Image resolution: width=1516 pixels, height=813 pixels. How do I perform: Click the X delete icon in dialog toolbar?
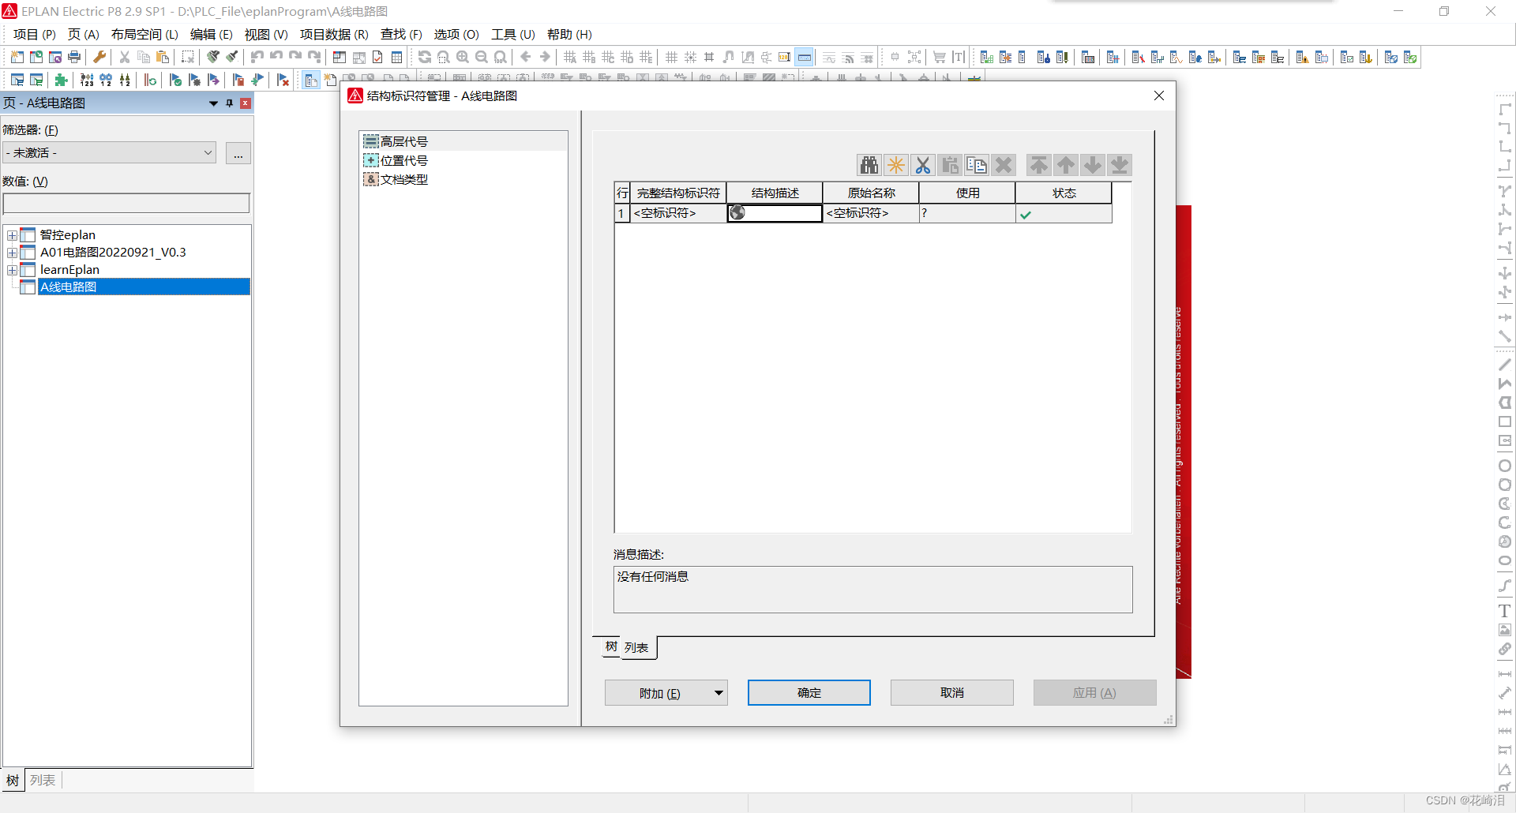coord(1004,165)
